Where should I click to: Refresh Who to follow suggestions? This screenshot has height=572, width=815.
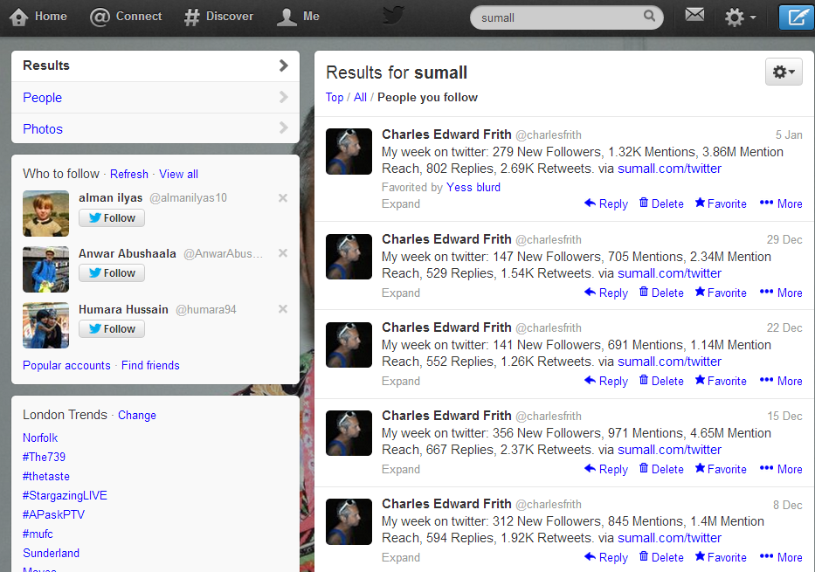[x=129, y=174]
